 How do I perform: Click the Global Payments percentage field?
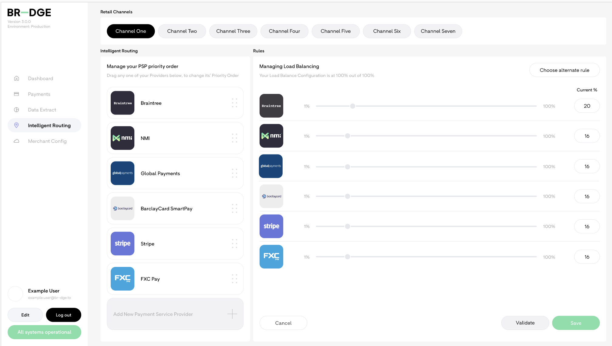pos(587,166)
